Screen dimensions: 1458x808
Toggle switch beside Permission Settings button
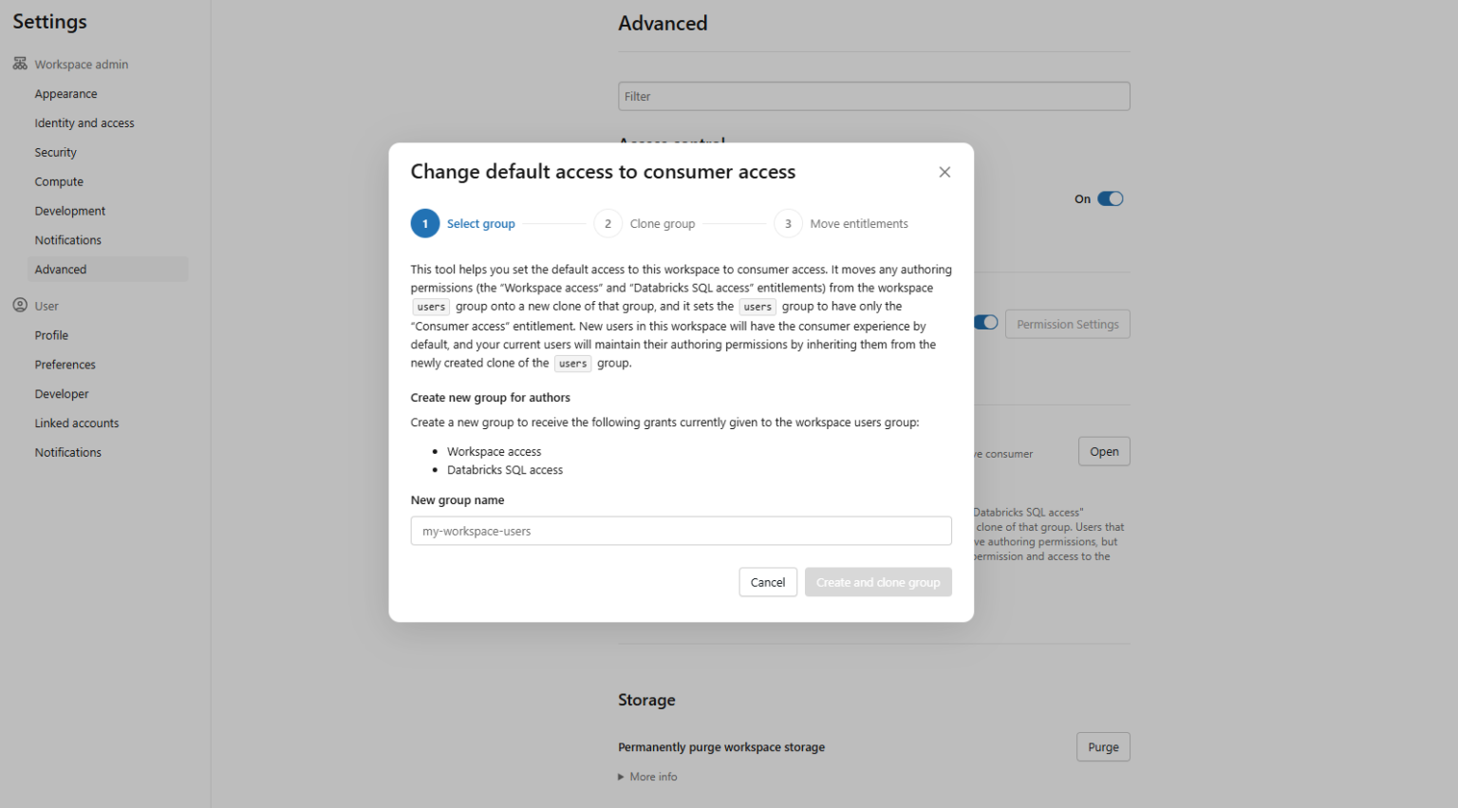(x=986, y=323)
